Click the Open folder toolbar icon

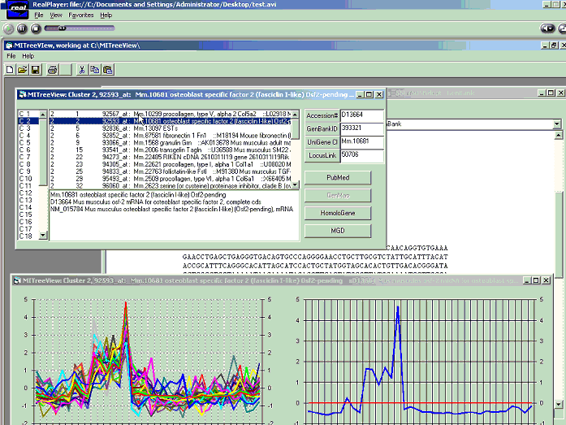[23, 70]
